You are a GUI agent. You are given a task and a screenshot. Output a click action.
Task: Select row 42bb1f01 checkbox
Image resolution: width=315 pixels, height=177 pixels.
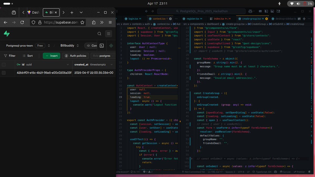[4, 73]
